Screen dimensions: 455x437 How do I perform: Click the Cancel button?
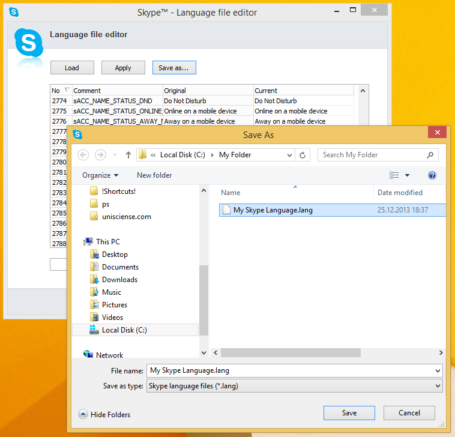(x=409, y=413)
